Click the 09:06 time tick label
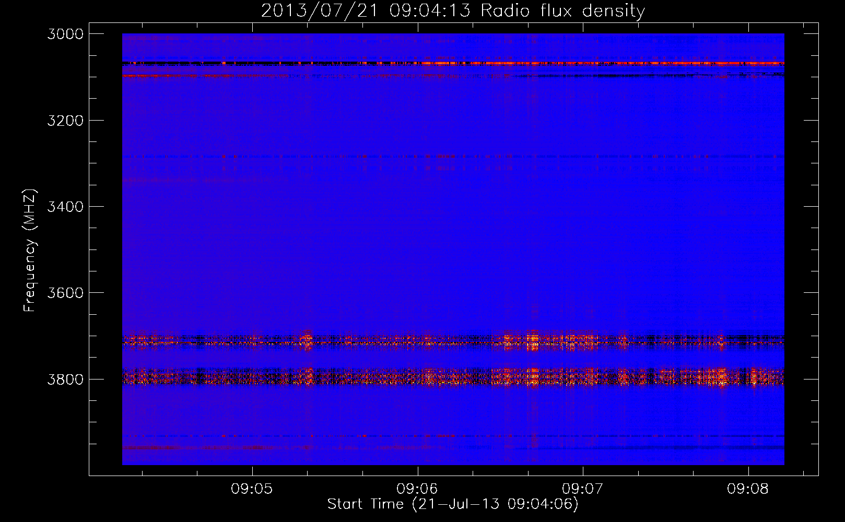This screenshot has width=845, height=522. coord(417,489)
